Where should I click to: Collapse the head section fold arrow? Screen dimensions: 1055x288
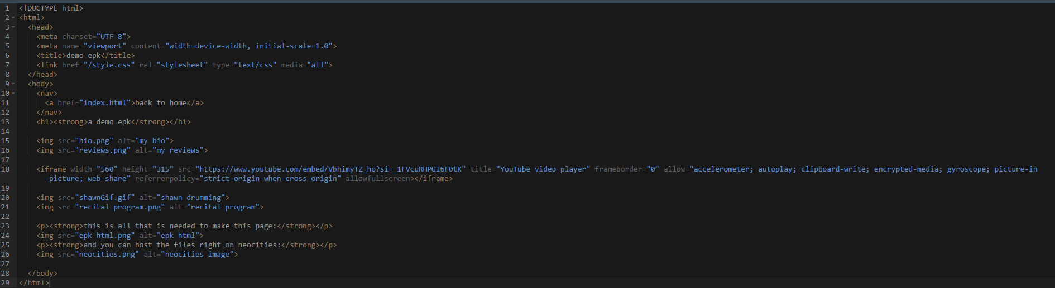[x=13, y=27]
